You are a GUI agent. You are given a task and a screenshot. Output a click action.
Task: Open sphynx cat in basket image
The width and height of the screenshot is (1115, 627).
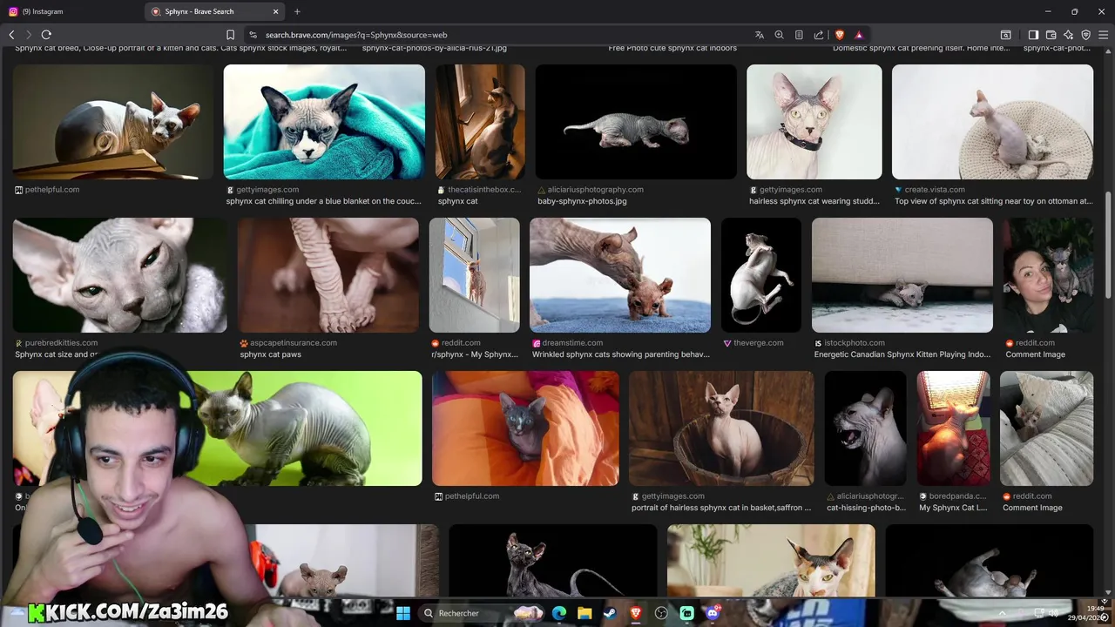tap(721, 428)
